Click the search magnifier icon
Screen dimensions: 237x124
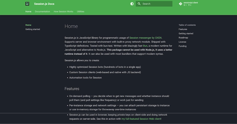click(x=139, y=4)
